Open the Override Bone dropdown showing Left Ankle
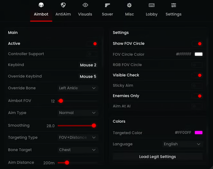The width and height of the screenshot is (213, 169). [78, 88]
